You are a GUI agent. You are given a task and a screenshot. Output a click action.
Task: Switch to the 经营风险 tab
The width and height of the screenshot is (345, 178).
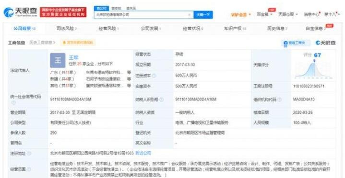tap(109, 29)
